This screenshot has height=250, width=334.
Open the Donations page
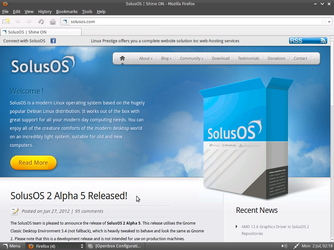[277, 59]
